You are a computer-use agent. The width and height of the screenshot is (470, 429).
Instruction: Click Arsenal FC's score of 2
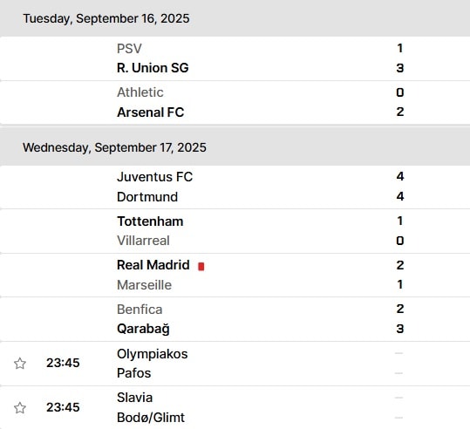click(400, 112)
